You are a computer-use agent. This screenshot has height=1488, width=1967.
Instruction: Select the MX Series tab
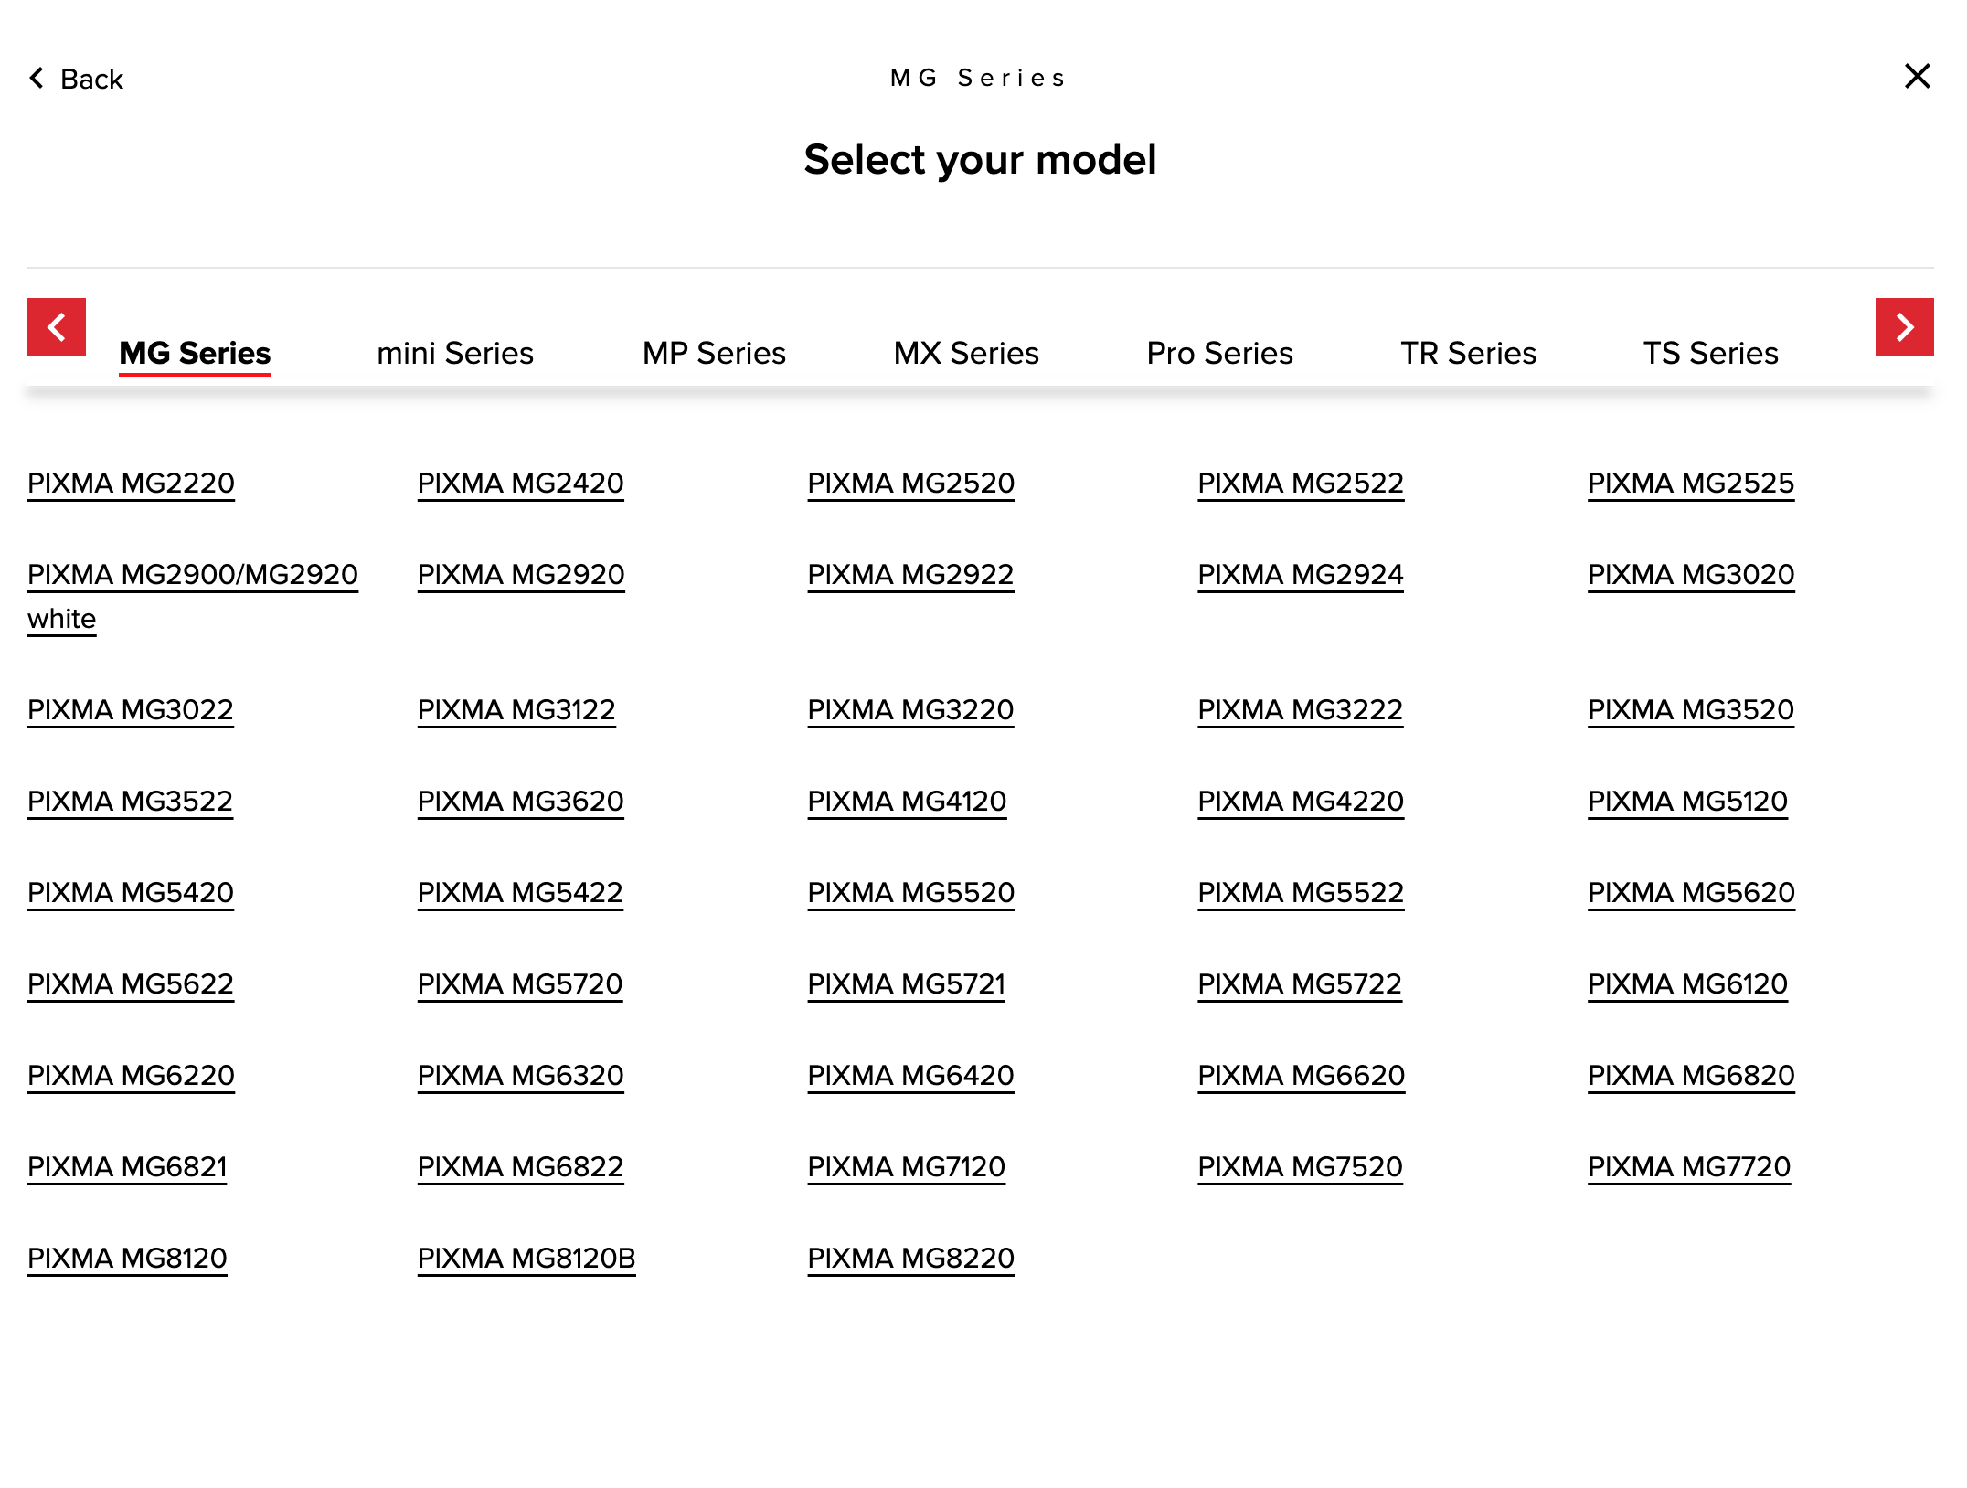pyautogui.click(x=966, y=353)
